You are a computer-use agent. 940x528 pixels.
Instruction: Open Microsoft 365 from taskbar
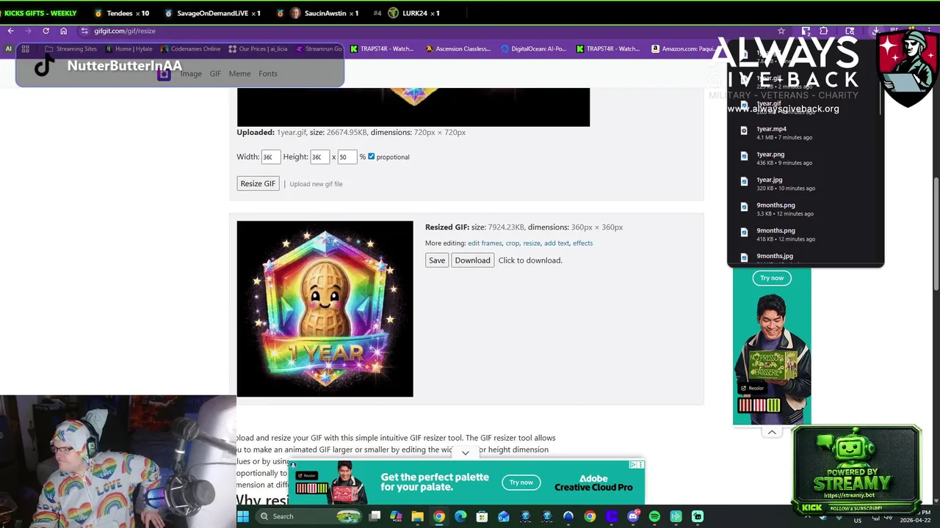click(x=396, y=516)
